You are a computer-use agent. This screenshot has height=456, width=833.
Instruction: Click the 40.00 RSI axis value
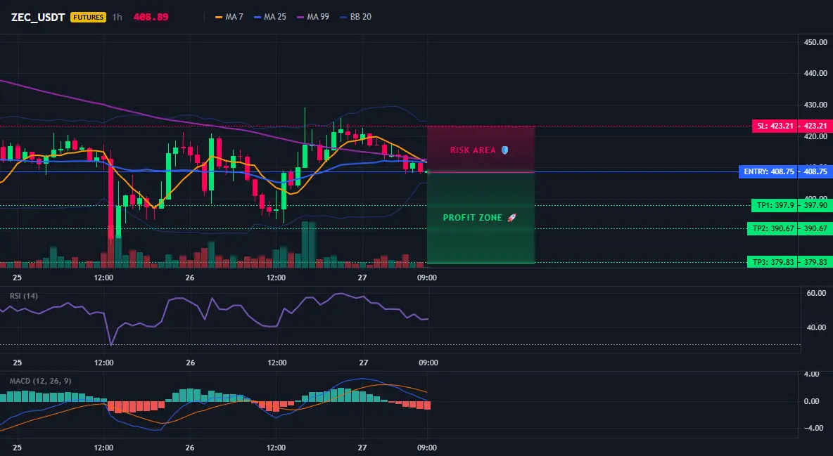815,327
